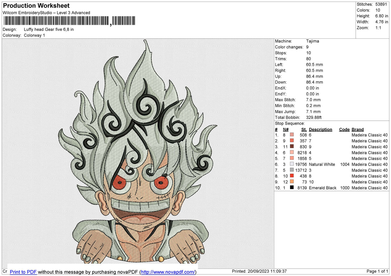Select the Max Jump value 7.1 mm
Viewport: 391px width, 276px height.
(x=313, y=111)
